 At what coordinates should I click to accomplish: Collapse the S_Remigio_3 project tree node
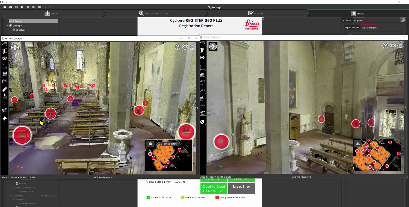(x=10, y=196)
